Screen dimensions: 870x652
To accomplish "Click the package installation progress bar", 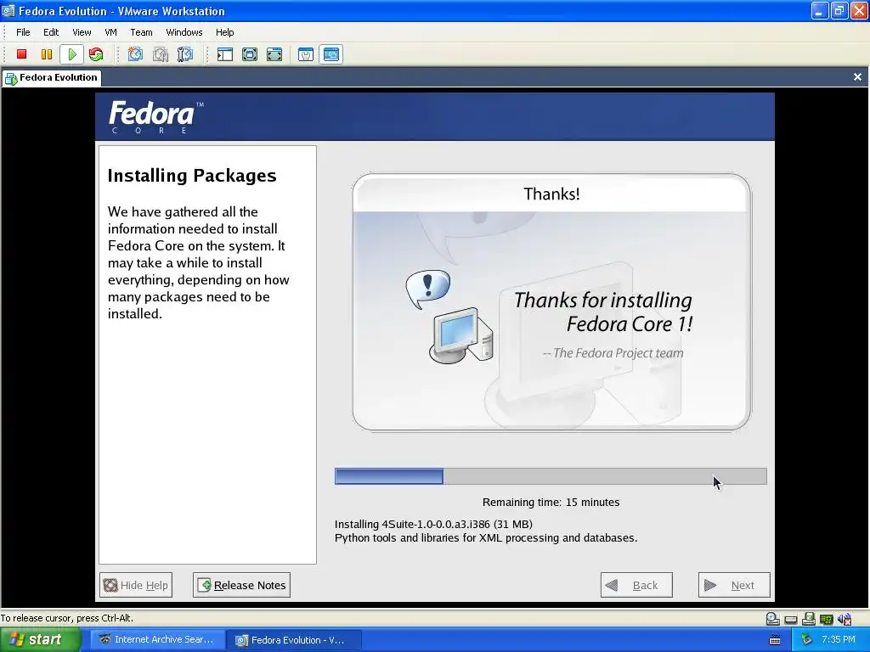I will point(551,476).
